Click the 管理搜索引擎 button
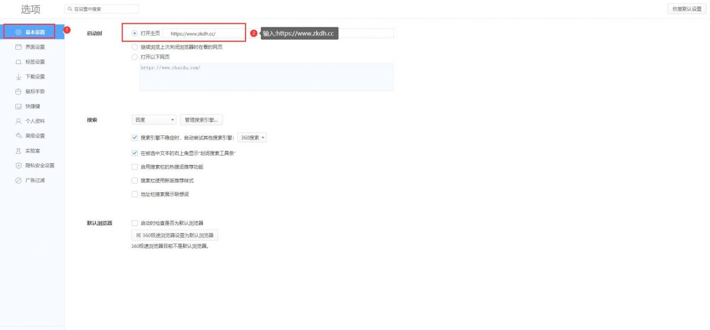710x330 pixels. click(201, 120)
